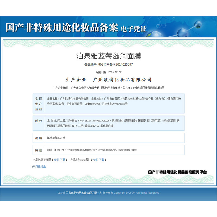Open the 历史记录 link
217x217 pixels.
pyautogui.click(x=40, y=167)
